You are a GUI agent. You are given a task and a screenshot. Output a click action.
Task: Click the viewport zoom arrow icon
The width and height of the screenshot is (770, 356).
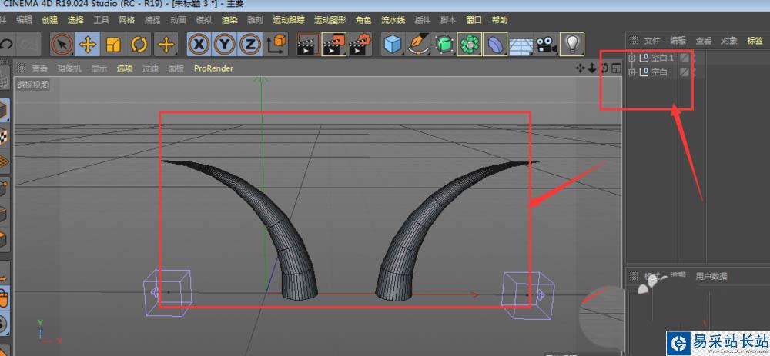point(592,68)
